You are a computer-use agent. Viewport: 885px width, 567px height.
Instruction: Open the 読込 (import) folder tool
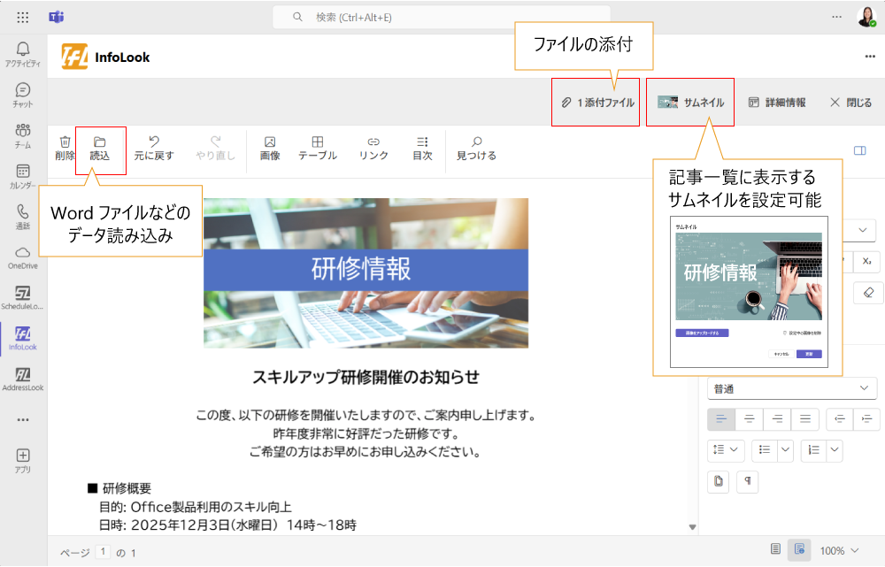100,147
